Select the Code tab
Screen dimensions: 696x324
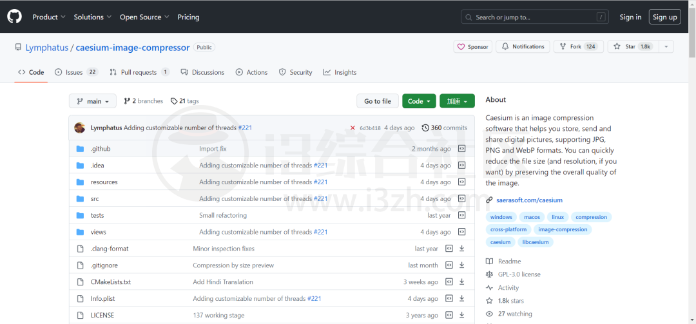point(31,72)
